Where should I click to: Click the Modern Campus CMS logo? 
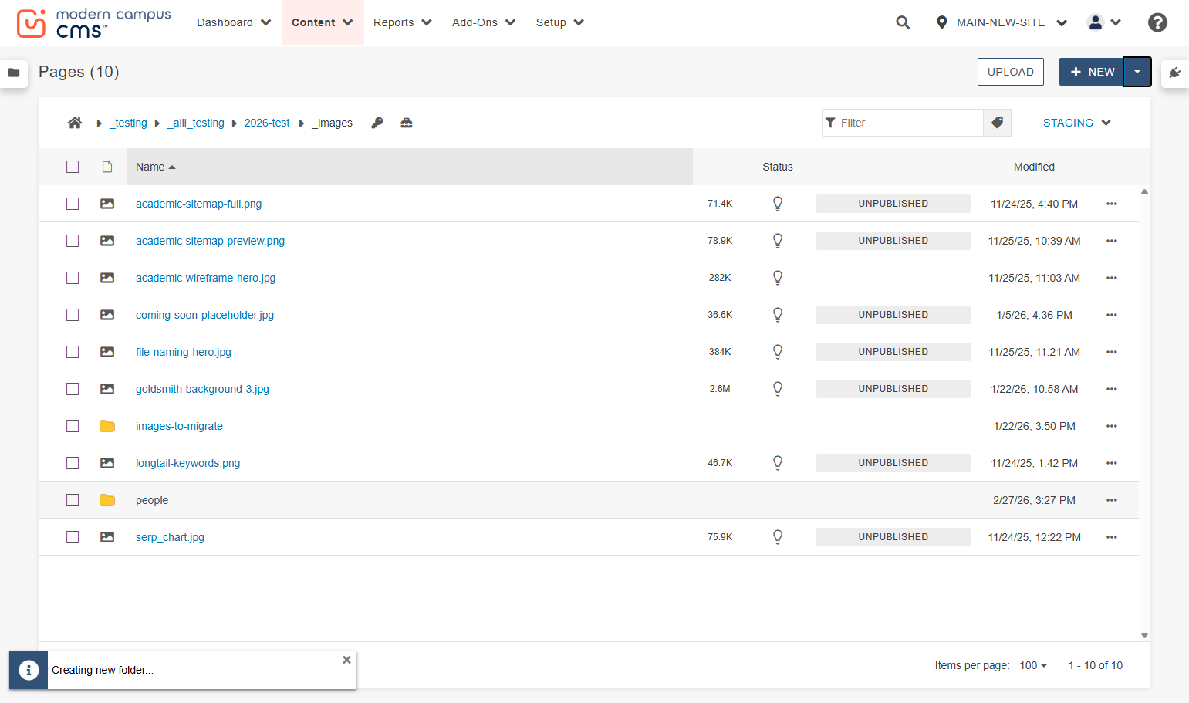pyautogui.click(x=93, y=23)
